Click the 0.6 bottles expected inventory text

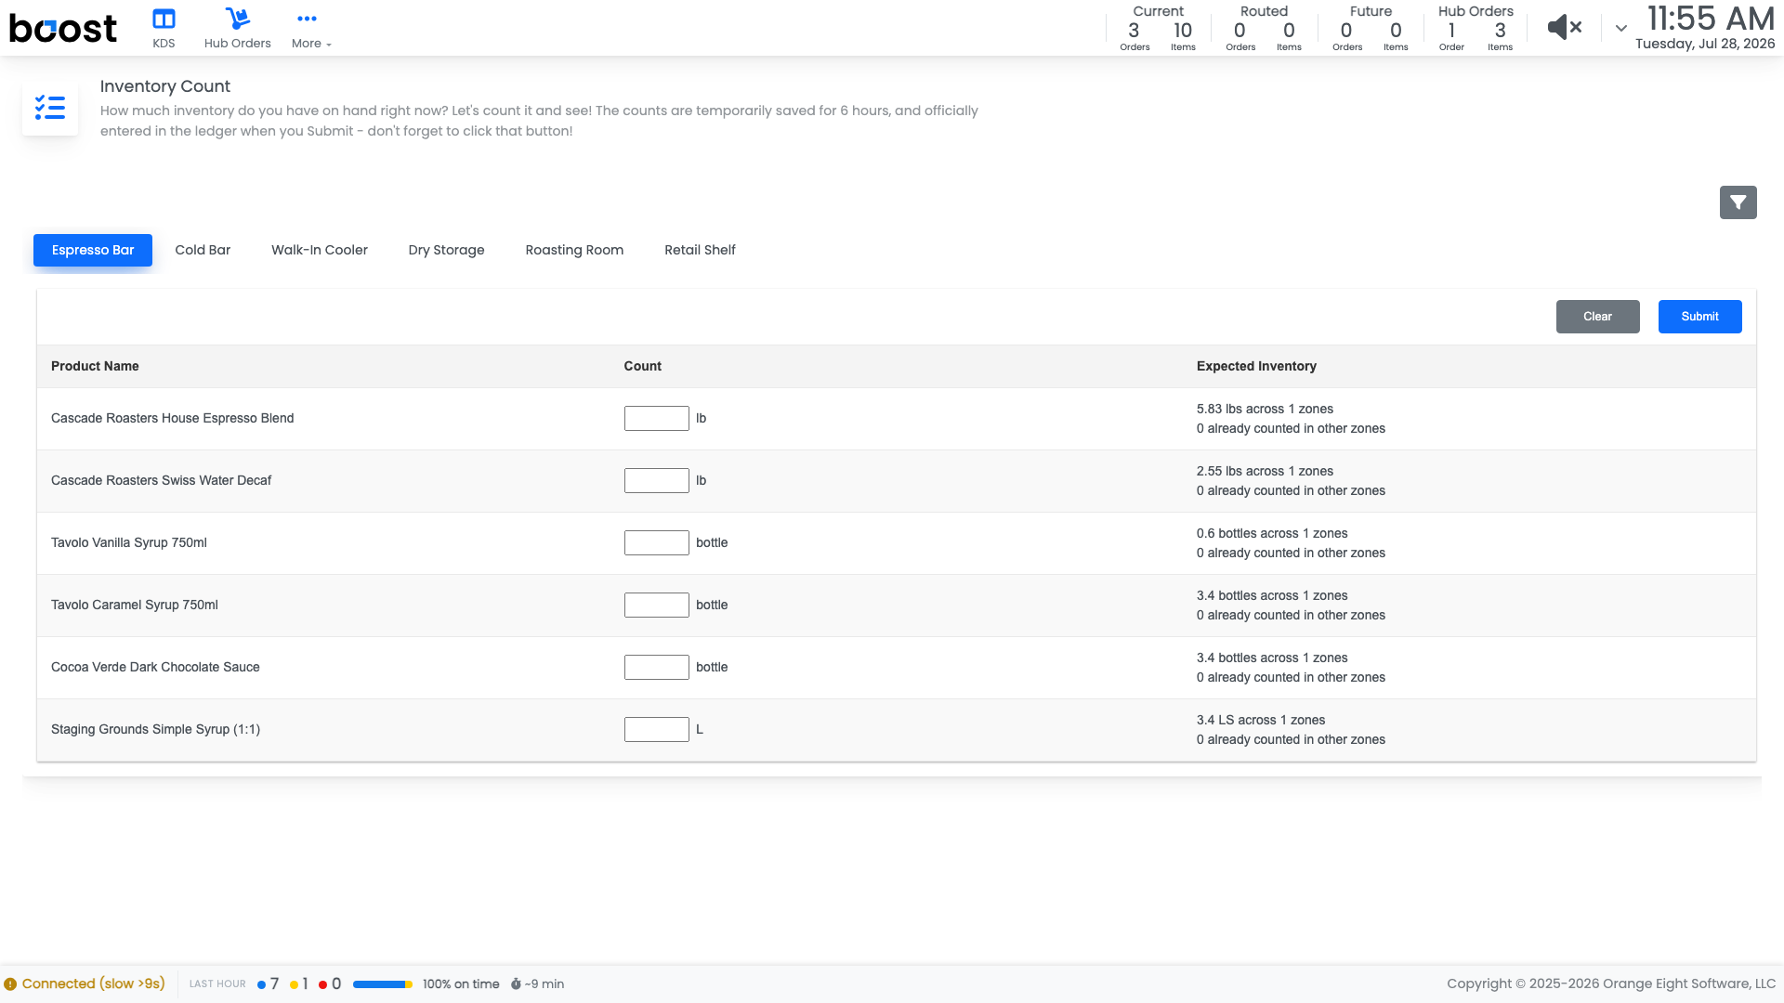pyautogui.click(x=1272, y=533)
